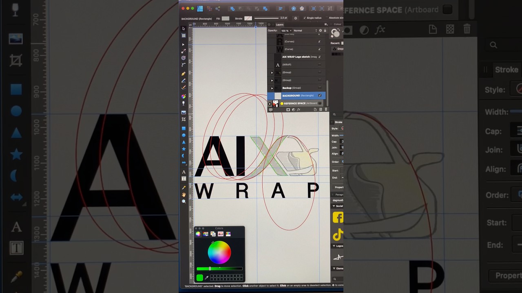Select the Transparency tool

184,103
